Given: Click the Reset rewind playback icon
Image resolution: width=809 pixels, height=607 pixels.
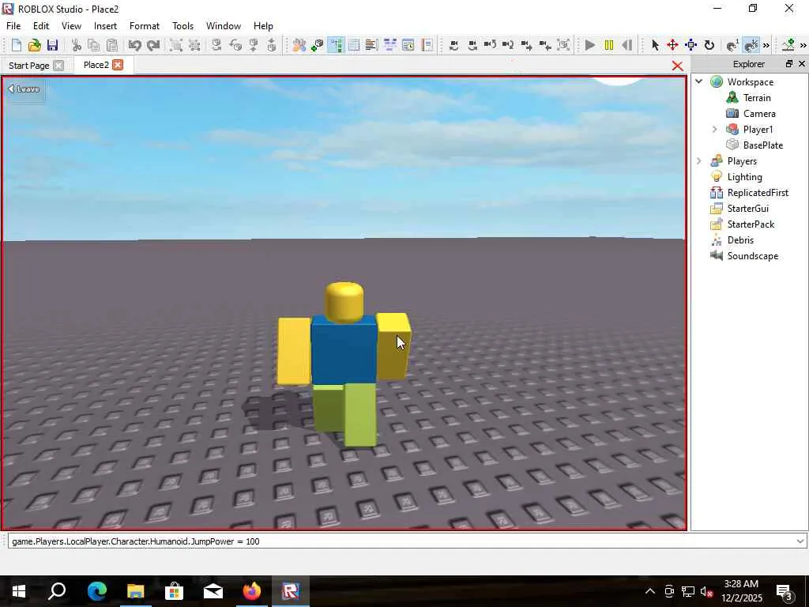Looking at the screenshot, I should coord(627,45).
